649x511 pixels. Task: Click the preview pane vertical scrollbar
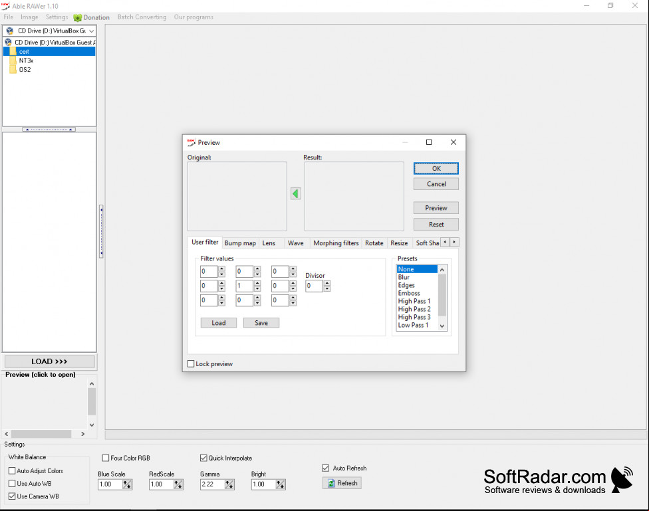92,404
